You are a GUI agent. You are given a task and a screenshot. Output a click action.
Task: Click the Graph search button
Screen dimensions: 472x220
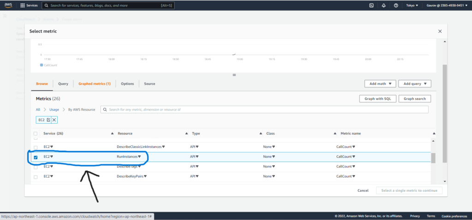click(414, 99)
